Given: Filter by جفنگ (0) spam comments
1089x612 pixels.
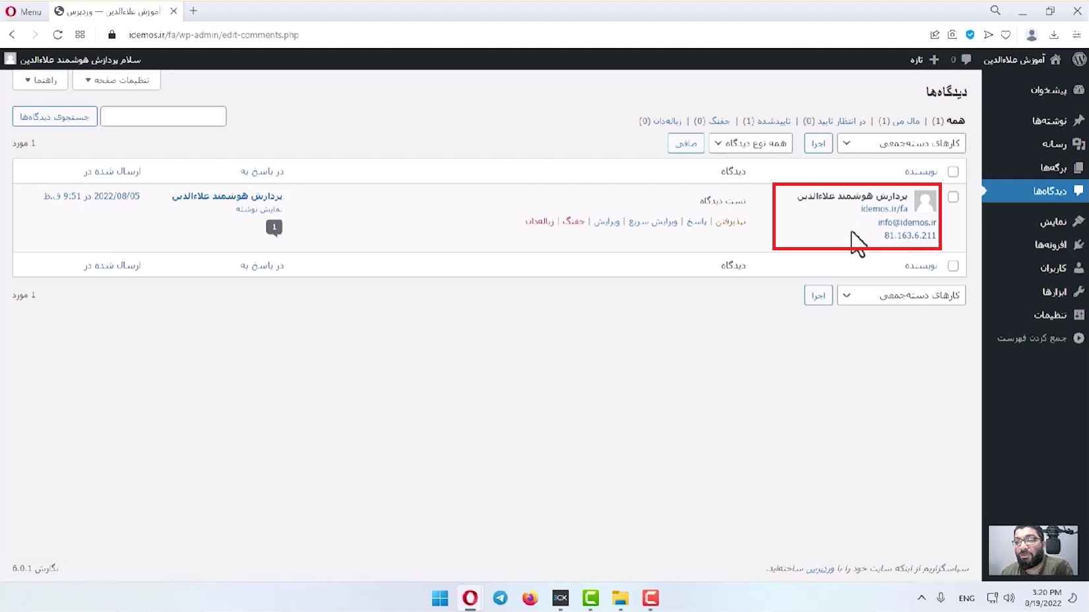Looking at the screenshot, I should click(x=712, y=121).
